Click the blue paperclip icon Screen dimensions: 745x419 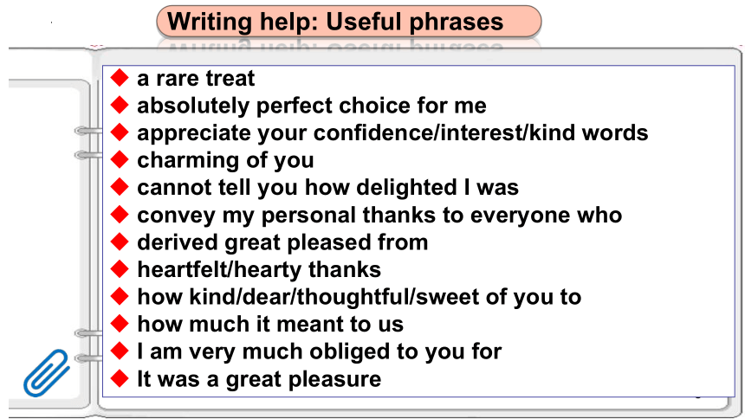[x=47, y=373]
